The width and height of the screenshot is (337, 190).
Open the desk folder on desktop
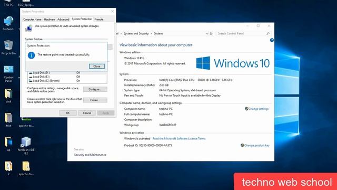(x=8, y=96)
